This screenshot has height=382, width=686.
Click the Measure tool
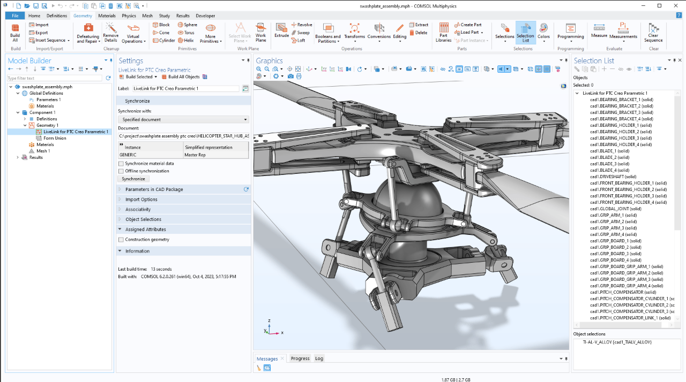[599, 30]
